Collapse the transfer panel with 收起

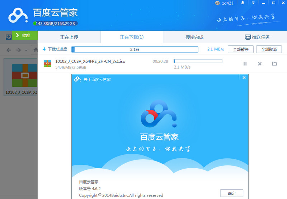tap(25, 35)
